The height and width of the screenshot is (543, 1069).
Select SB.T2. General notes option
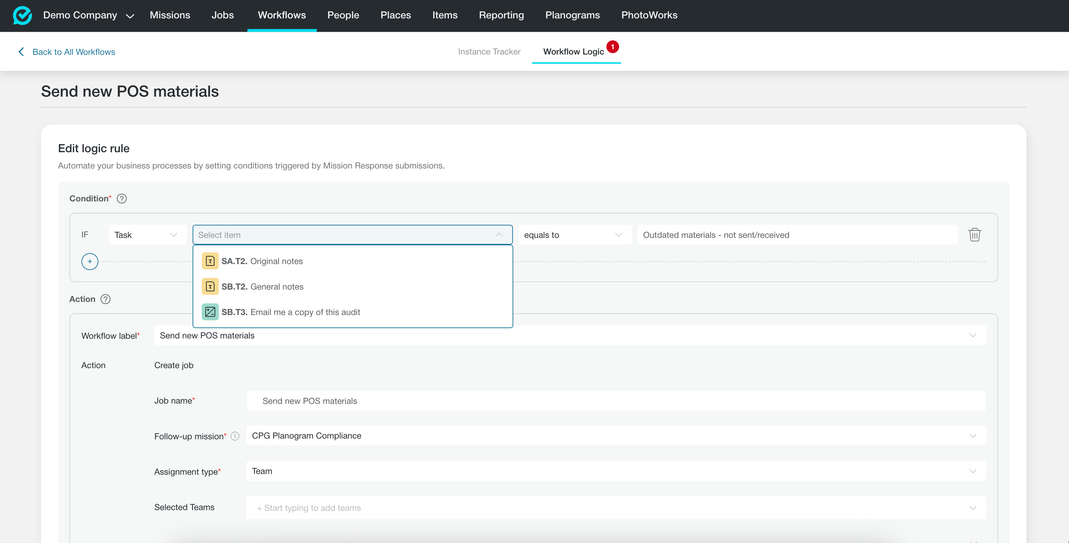click(353, 286)
